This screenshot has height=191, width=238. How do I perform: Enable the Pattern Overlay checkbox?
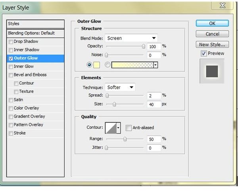coord(11,125)
